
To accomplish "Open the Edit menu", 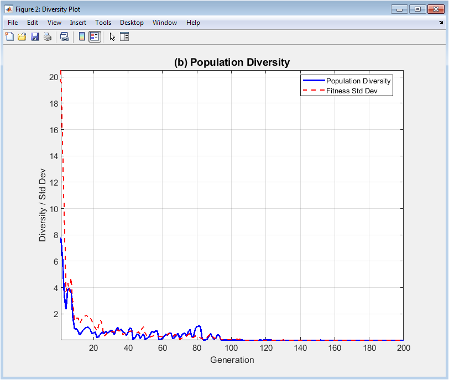I will (x=33, y=23).
